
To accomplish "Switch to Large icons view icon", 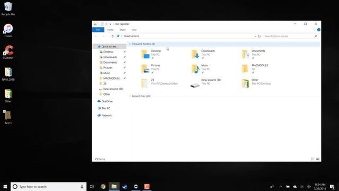I will [x=318, y=159].
